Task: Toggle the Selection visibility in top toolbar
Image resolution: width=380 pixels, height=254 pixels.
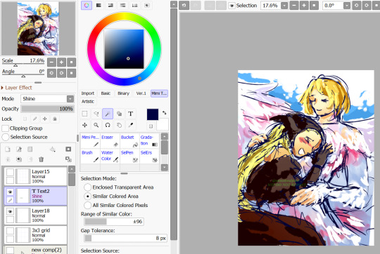Action: tap(232, 6)
